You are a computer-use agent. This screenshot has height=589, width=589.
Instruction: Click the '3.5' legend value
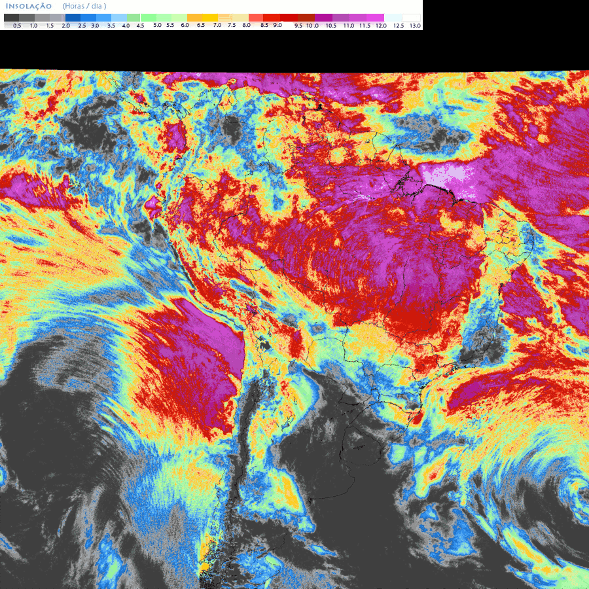(111, 26)
